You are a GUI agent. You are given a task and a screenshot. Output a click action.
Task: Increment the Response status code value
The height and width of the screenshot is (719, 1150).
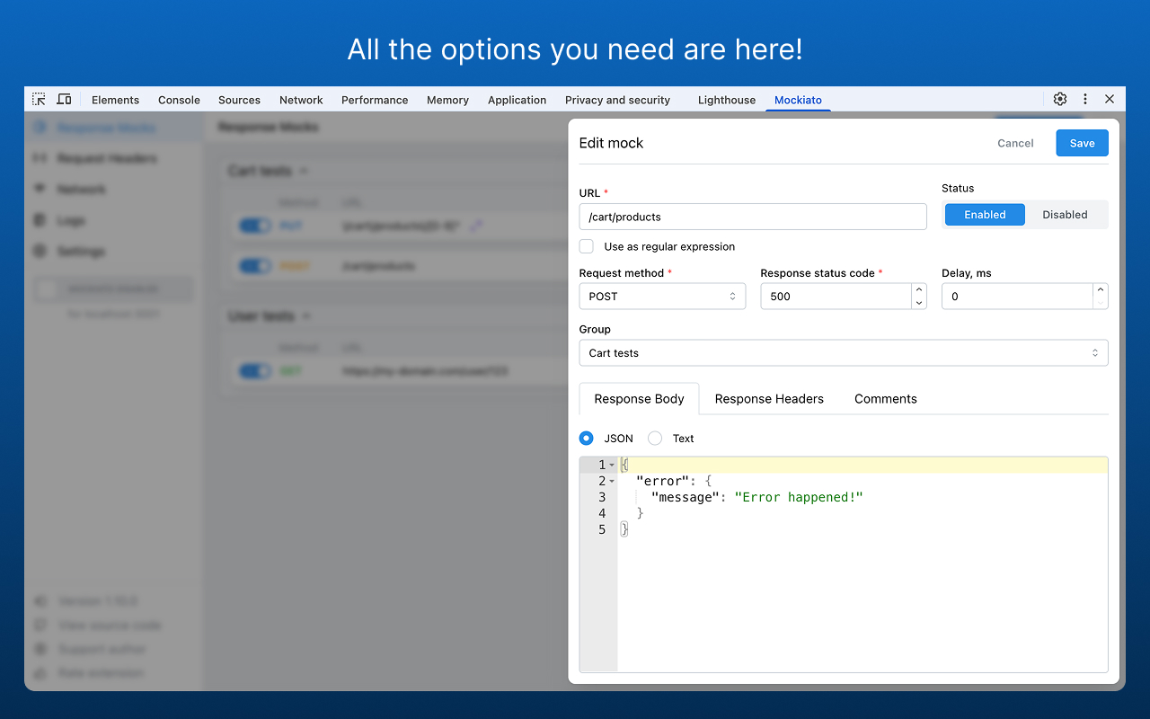click(x=918, y=290)
